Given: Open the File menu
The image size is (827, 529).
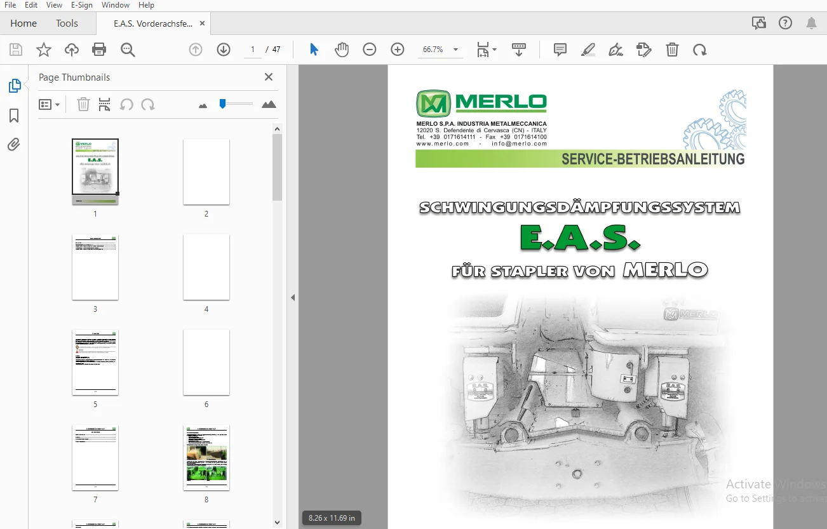Looking at the screenshot, I should tap(10, 5).
